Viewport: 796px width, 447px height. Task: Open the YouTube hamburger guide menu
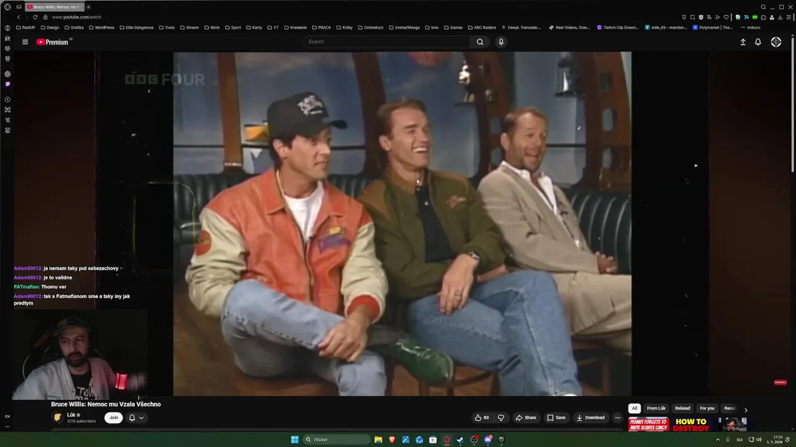[25, 42]
